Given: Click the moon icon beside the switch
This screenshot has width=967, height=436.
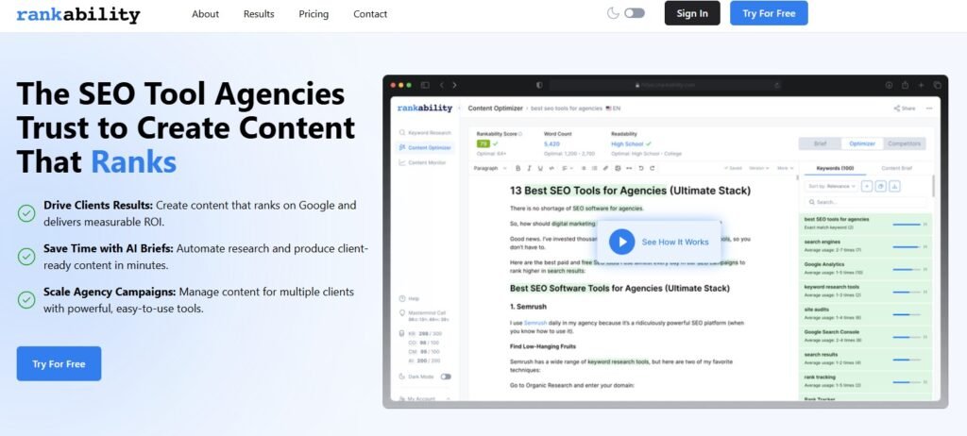Looking at the screenshot, I should [613, 13].
